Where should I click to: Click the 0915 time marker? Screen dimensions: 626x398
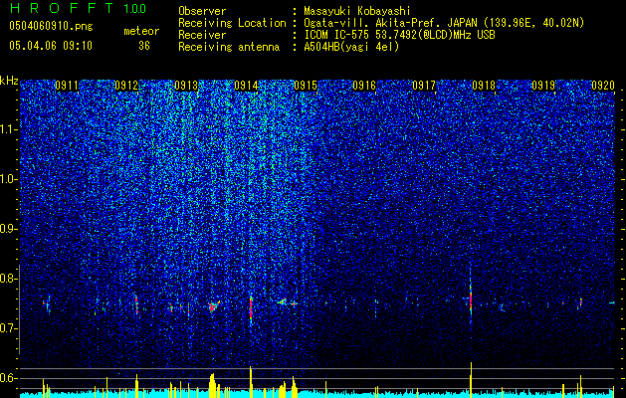pos(306,86)
